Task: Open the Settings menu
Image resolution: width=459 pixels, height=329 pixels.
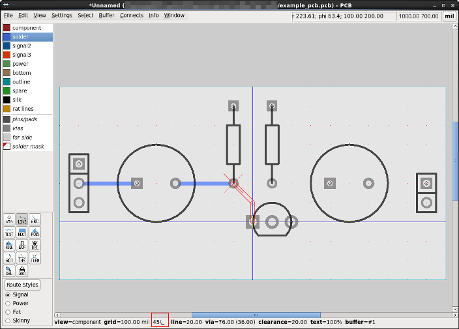Action: 62,15
